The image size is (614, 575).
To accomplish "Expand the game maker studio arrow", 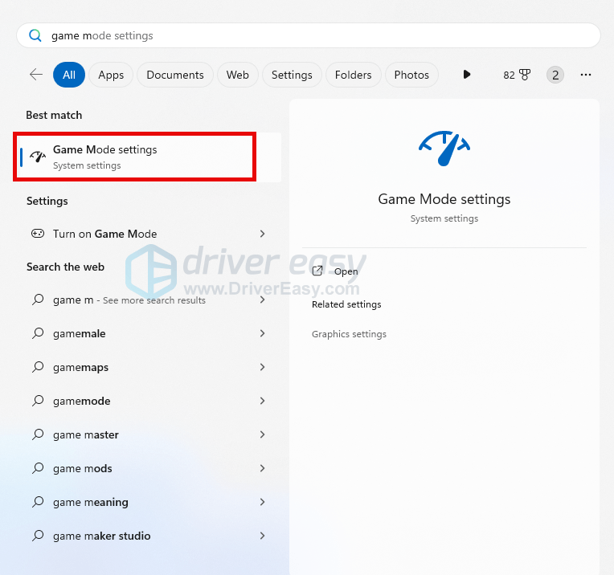I will [262, 536].
